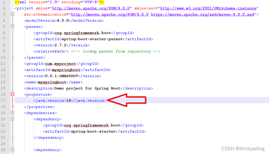Click the org.springframework.boot groupId on line 21
Image resolution: width=269 pixels, height=154 pixels.
92,125
